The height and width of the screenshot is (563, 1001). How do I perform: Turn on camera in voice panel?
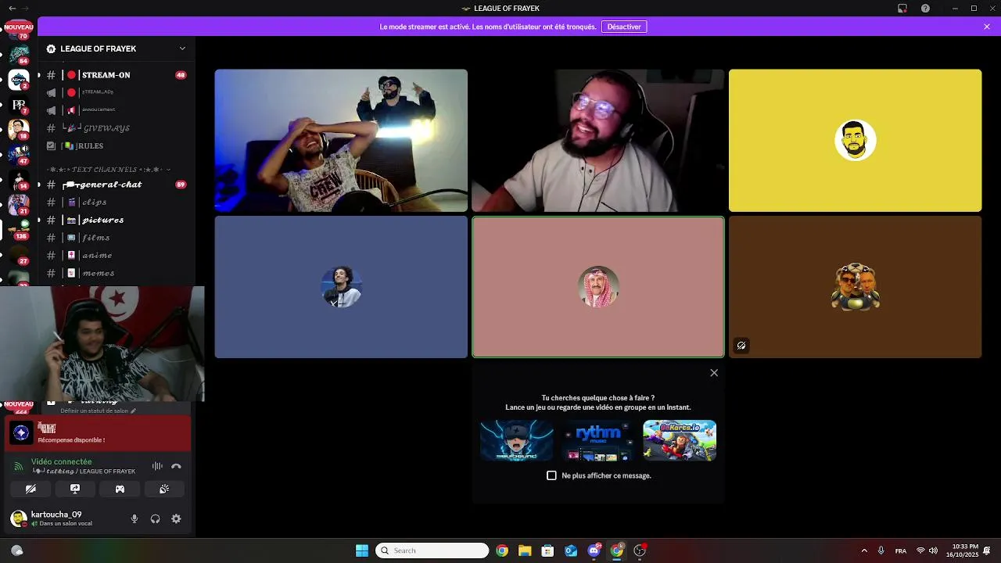pyautogui.click(x=30, y=489)
